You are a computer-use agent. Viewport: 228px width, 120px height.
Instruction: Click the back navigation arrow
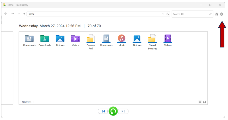6,14
